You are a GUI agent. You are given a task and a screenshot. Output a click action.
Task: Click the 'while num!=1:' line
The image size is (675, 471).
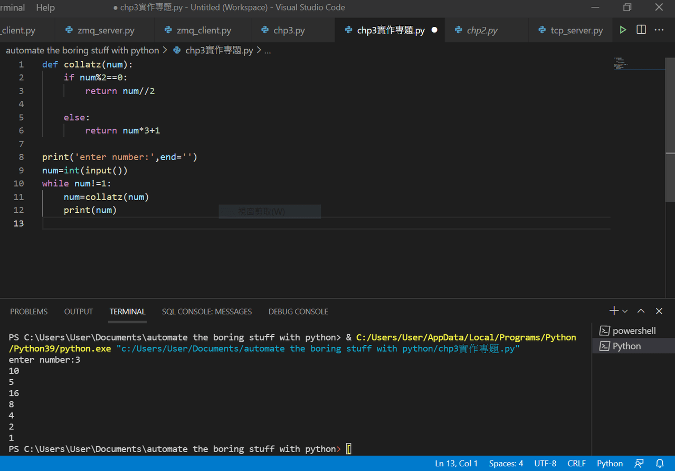[77, 183]
